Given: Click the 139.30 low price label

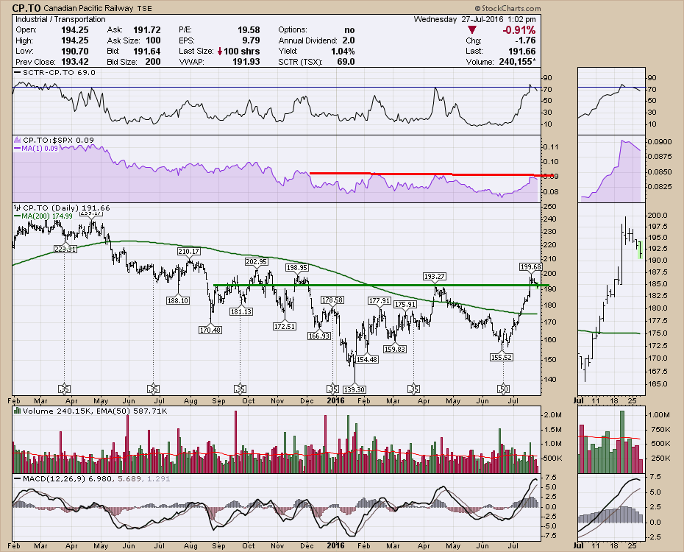Looking at the screenshot, I should pyautogui.click(x=355, y=389).
